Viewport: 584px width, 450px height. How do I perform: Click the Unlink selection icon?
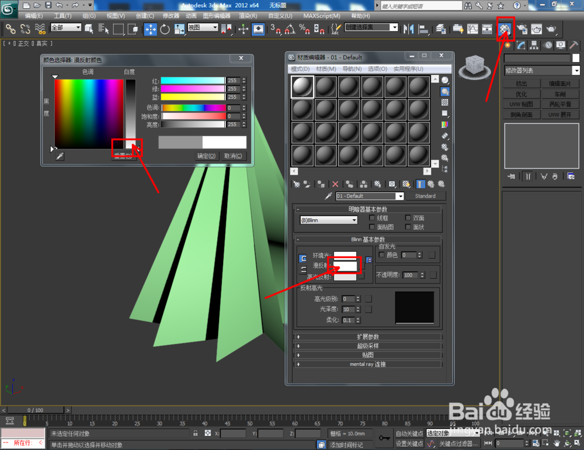(x=25, y=29)
